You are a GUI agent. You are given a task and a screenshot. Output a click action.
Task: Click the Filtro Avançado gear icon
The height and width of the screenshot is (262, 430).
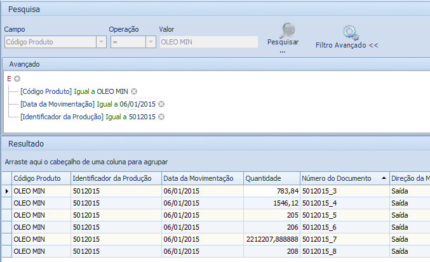(349, 33)
